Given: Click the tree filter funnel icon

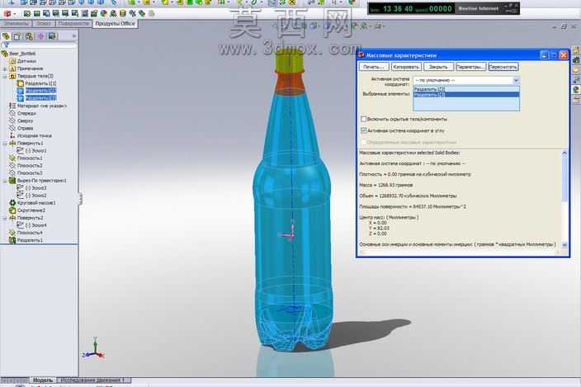Looking at the screenshot, I should coord(5,45).
